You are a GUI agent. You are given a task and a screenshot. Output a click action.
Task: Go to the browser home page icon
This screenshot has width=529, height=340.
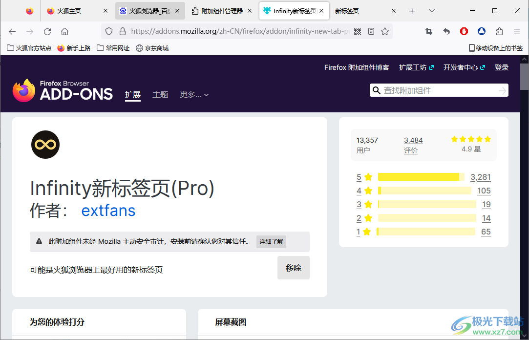(64, 31)
